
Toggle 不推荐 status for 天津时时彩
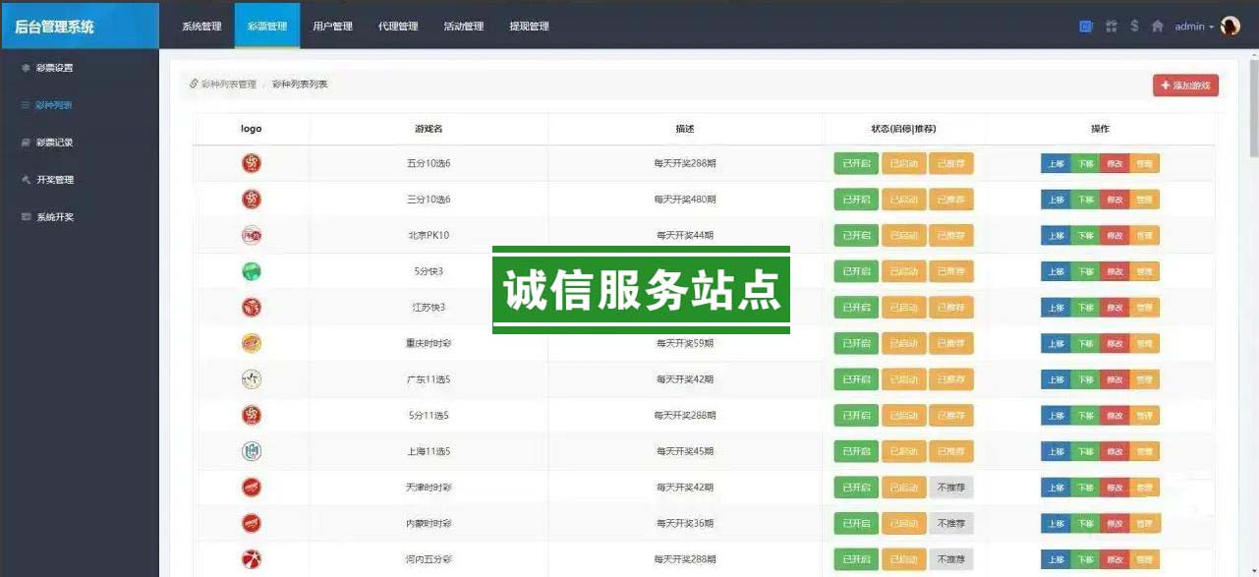950,488
